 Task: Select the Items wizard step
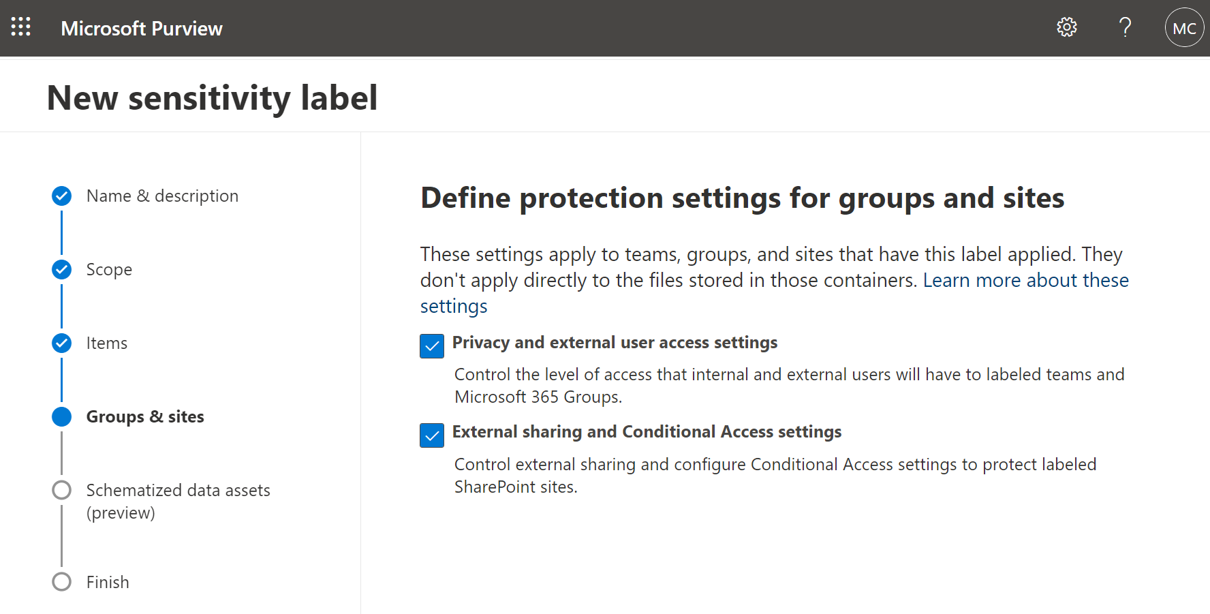click(106, 343)
